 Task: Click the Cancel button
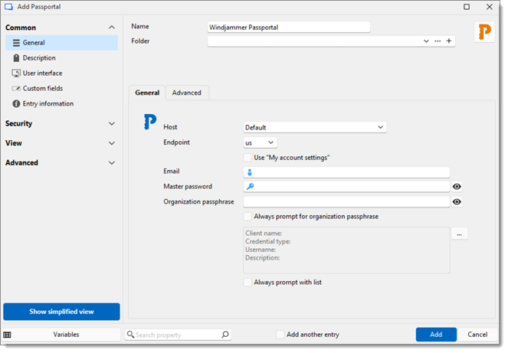pyautogui.click(x=477, y=335)
